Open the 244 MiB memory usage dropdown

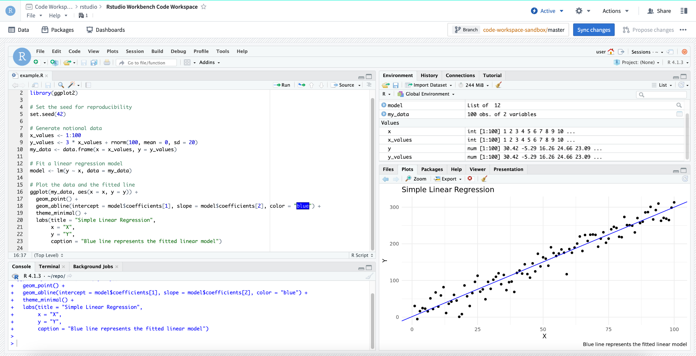(474, 85)
